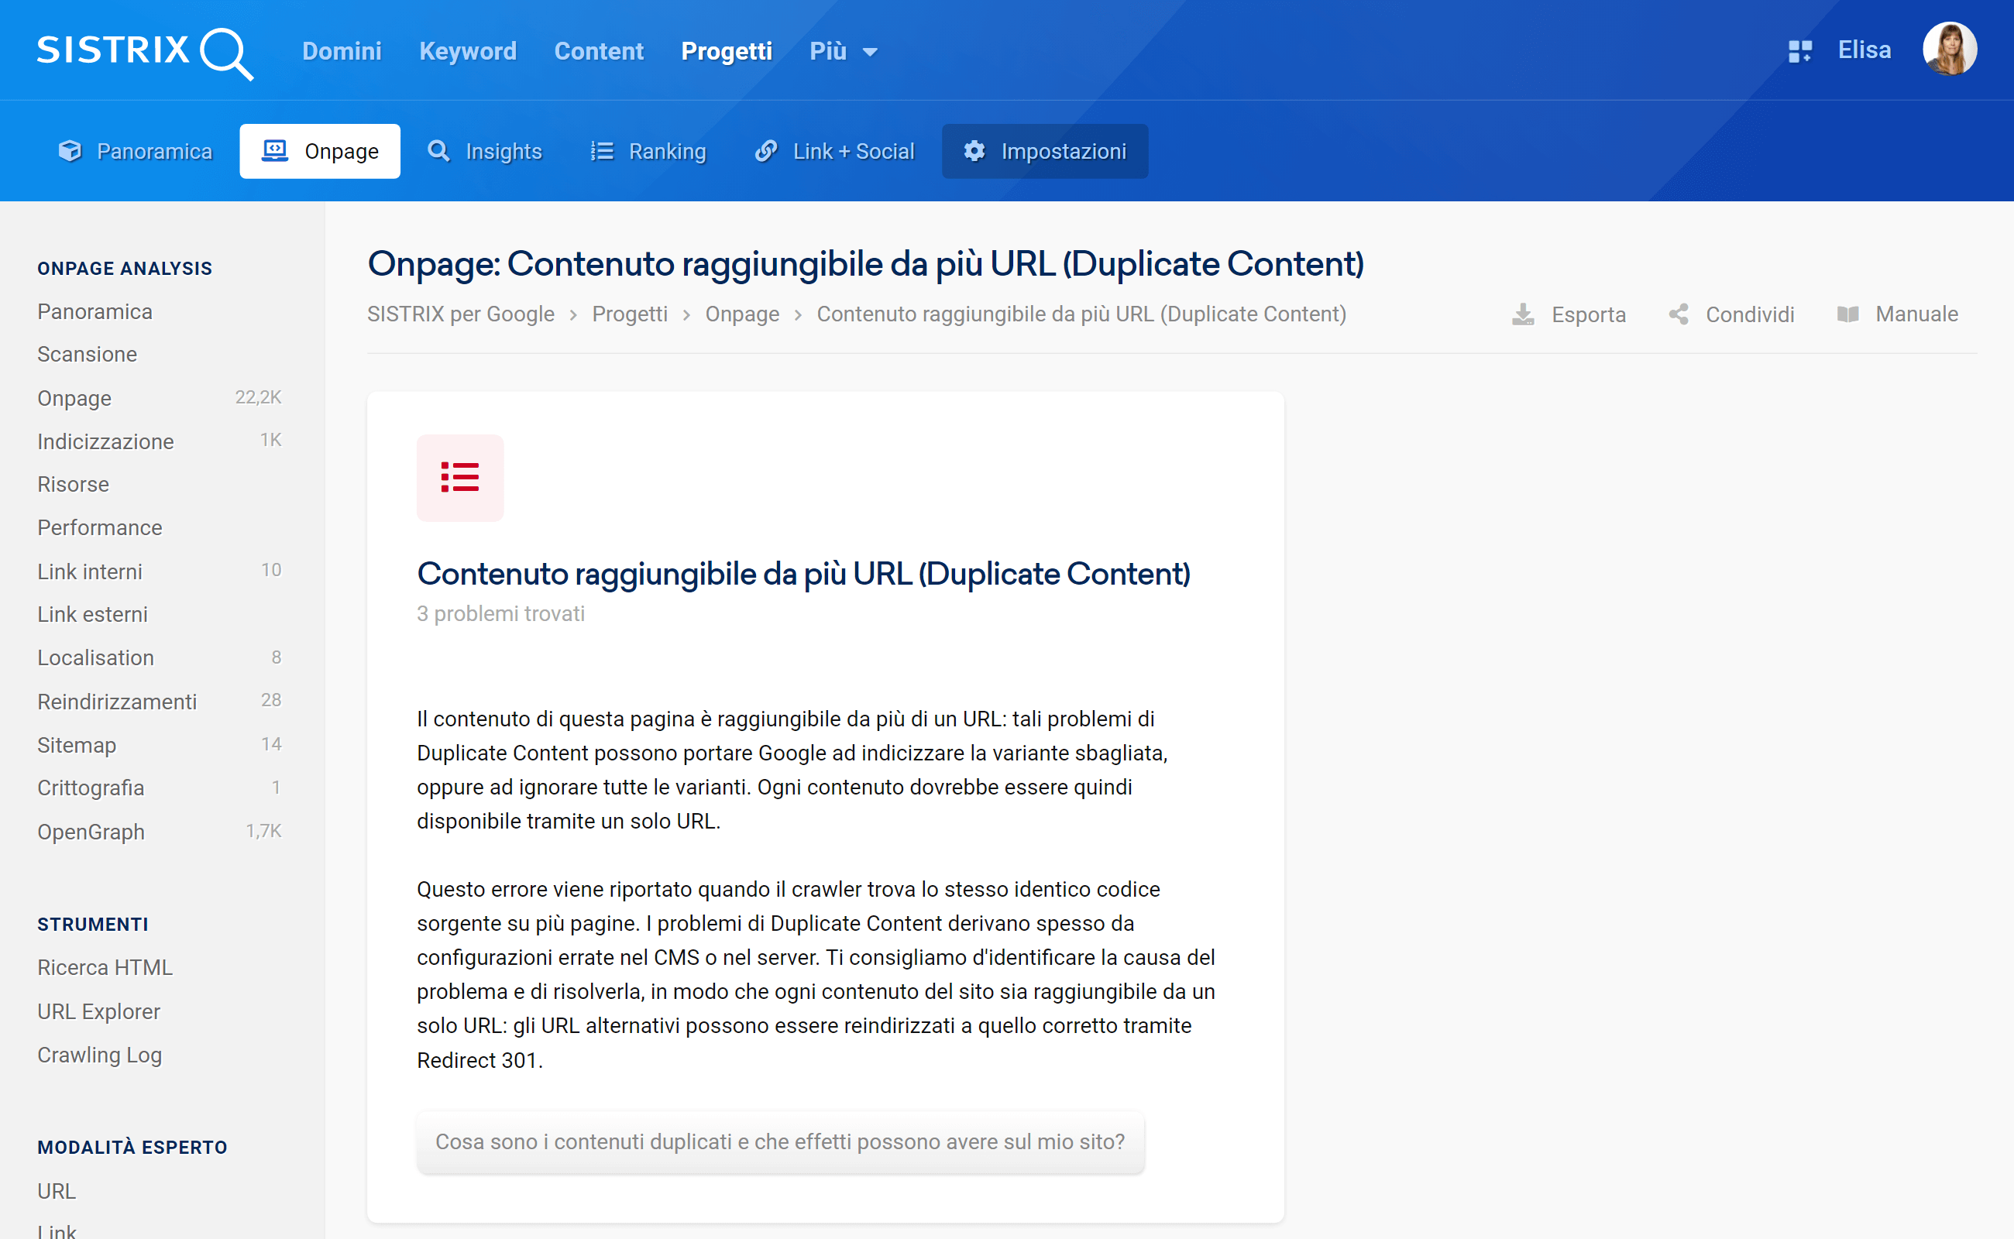
Task: Click the Esporta export icon
Action: 1522,314
